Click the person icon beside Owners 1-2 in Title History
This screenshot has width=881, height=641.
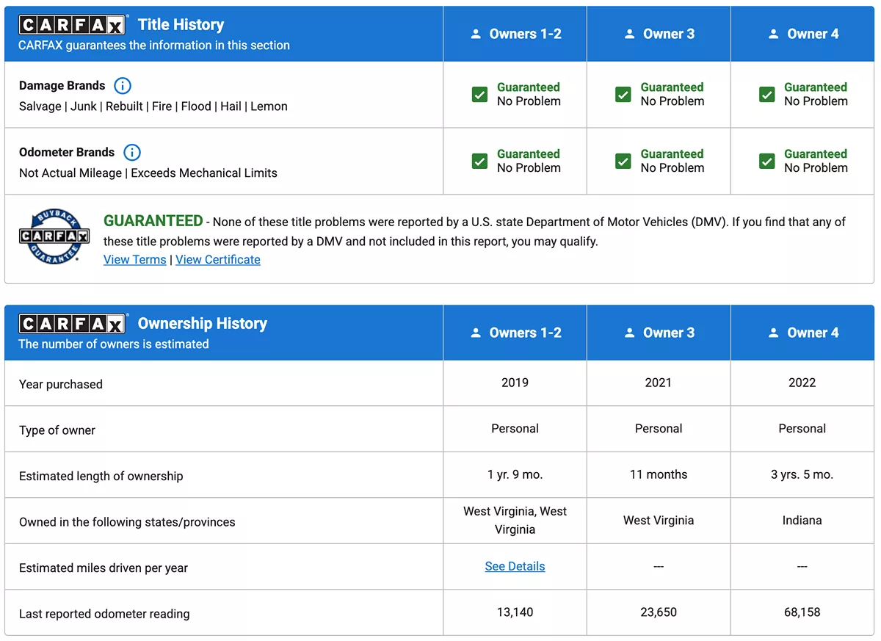[476, 34]
